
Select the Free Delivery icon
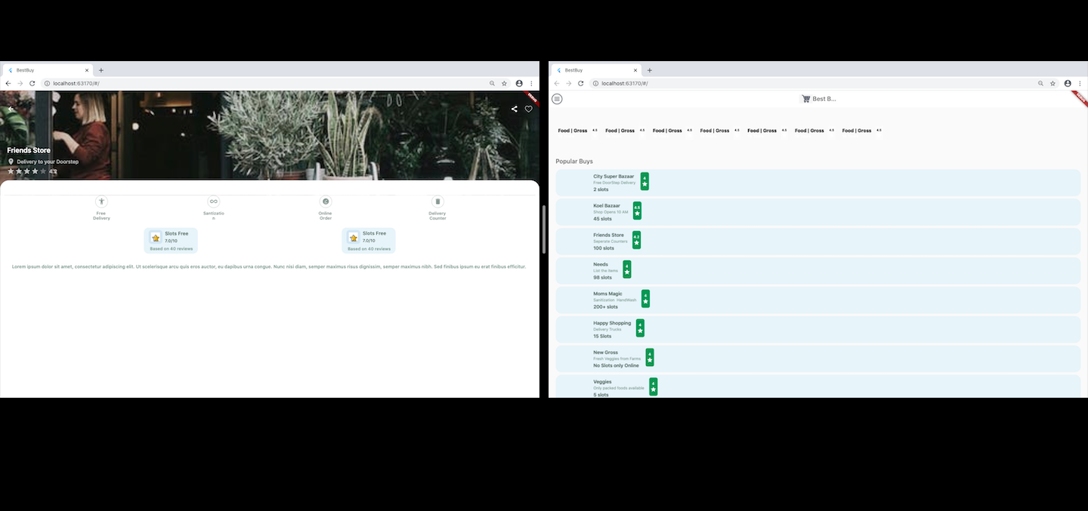pyautogui.click(x=102, y=202)
